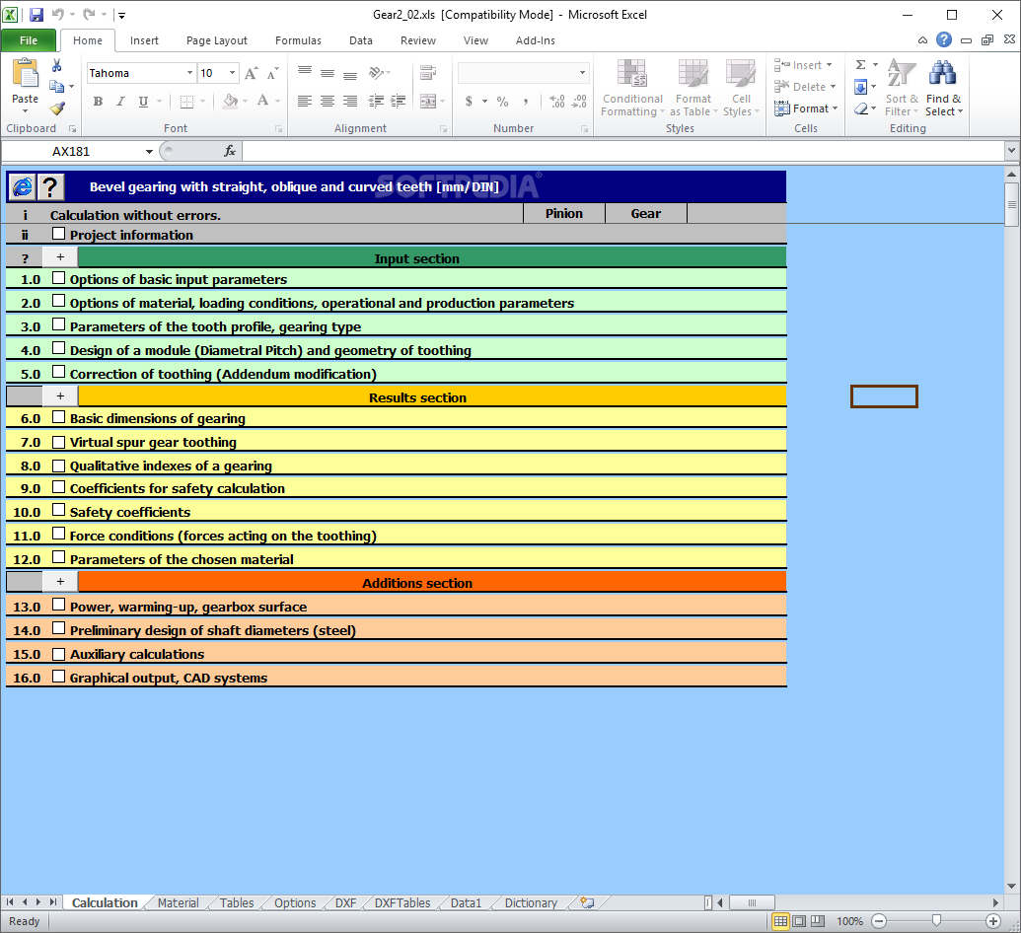Click the Save icon in the quick access toolbar
This screenshot has height=933, width=1021.
click(x=36, y=15)
